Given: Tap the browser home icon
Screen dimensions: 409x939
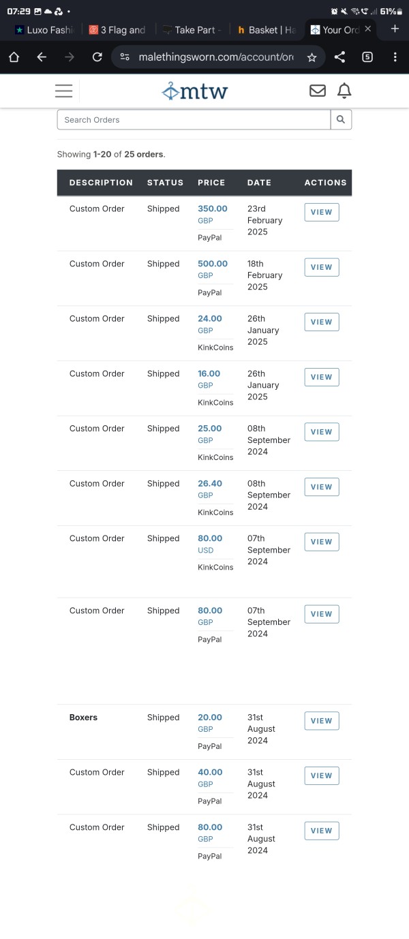Looking at the screenshot, I should [x=14, y=57].
